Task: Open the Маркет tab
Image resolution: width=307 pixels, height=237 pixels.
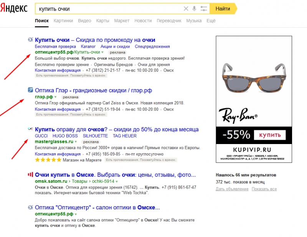Action: pyautogui.click(x=122, y=21)
